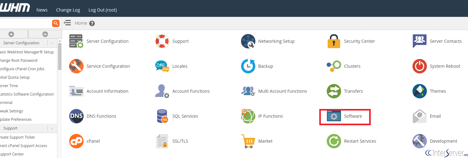Open the Market shopping cart icon
This screenshot has width=468, height=158.
(248, 141)
